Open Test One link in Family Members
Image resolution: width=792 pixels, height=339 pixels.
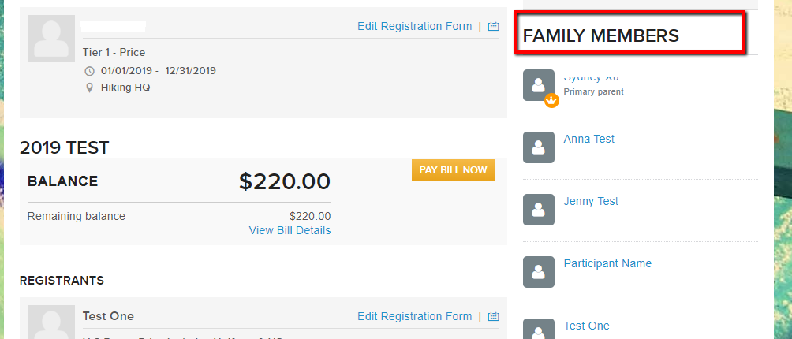(x=586, y=326)
